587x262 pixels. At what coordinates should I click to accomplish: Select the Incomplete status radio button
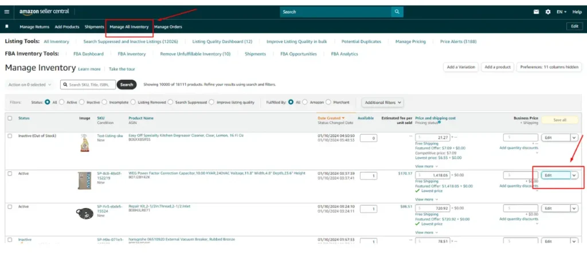(x=104, y=102)
